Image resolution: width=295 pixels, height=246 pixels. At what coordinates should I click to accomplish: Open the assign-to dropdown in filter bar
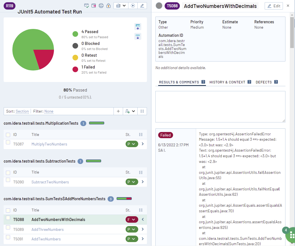(x=130, y=111)
